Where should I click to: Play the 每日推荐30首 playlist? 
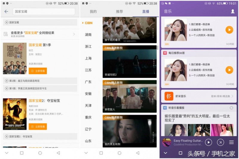[229, 70]
